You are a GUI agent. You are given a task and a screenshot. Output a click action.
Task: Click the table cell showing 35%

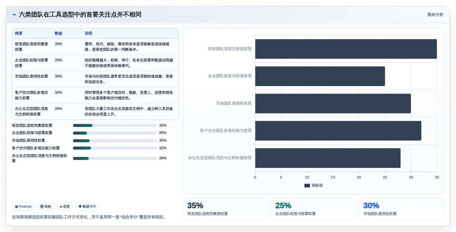[58, 44]
